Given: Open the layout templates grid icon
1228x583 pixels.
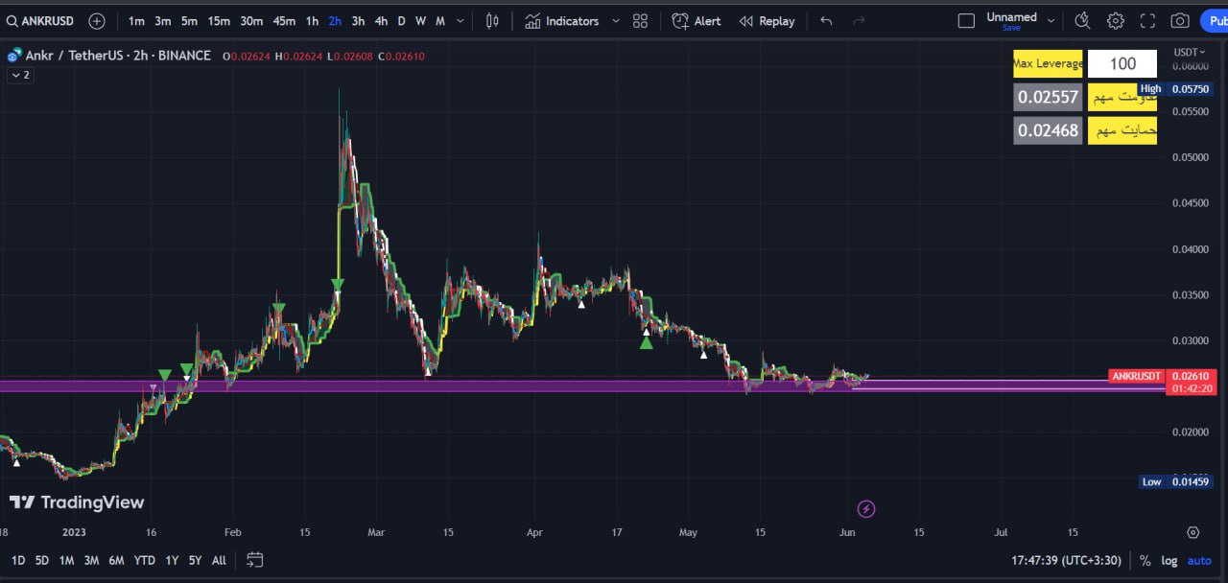Looking at the screenshot, I should point(641,21).
